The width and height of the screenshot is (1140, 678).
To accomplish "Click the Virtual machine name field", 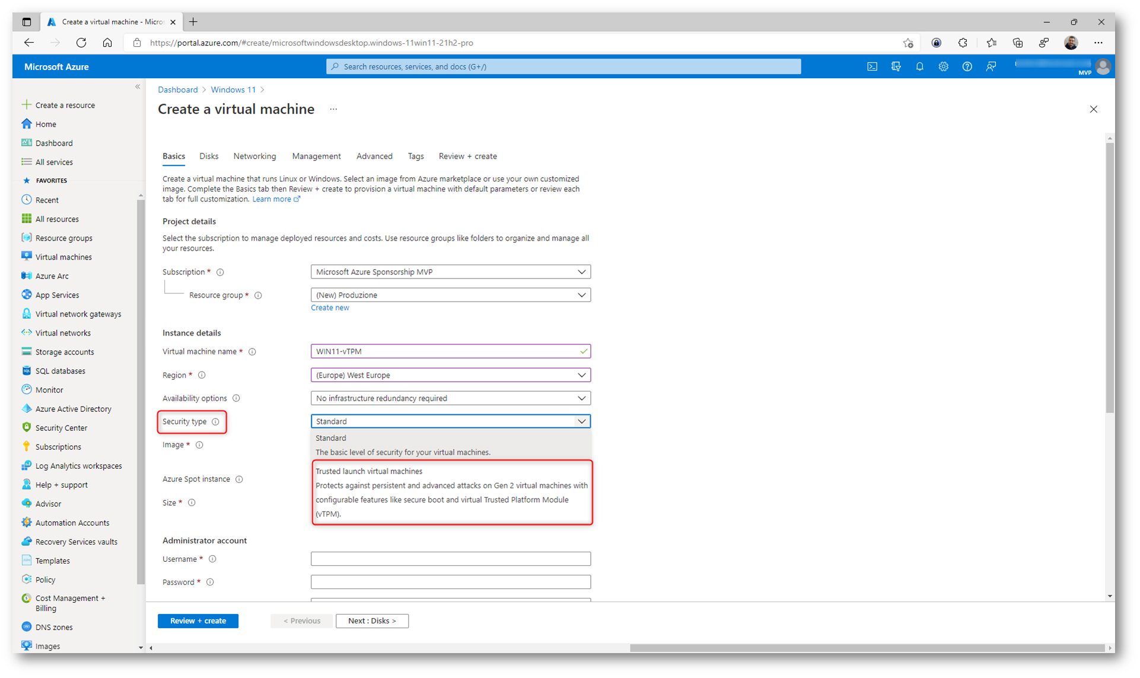I will 451,351.
